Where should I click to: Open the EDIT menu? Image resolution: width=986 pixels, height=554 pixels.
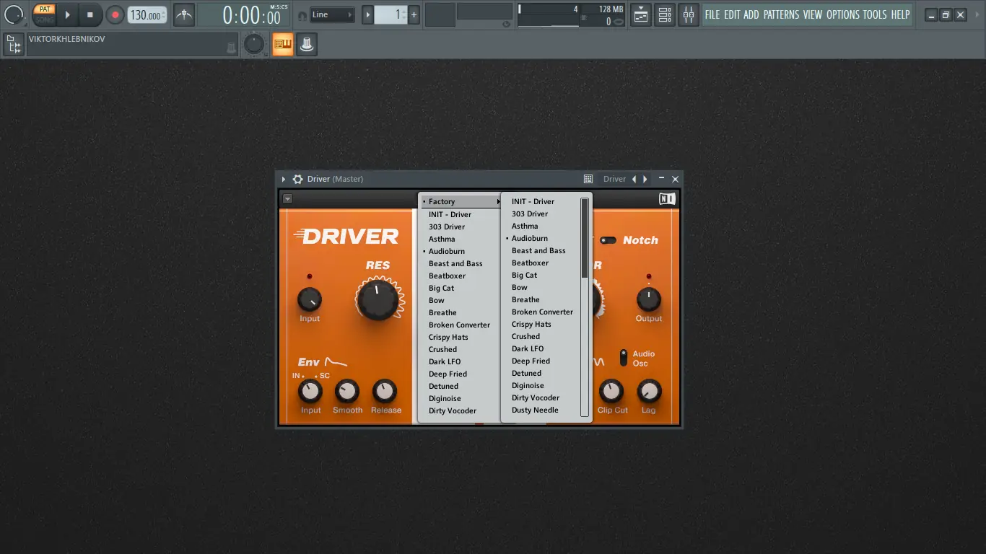click(732, 14)
